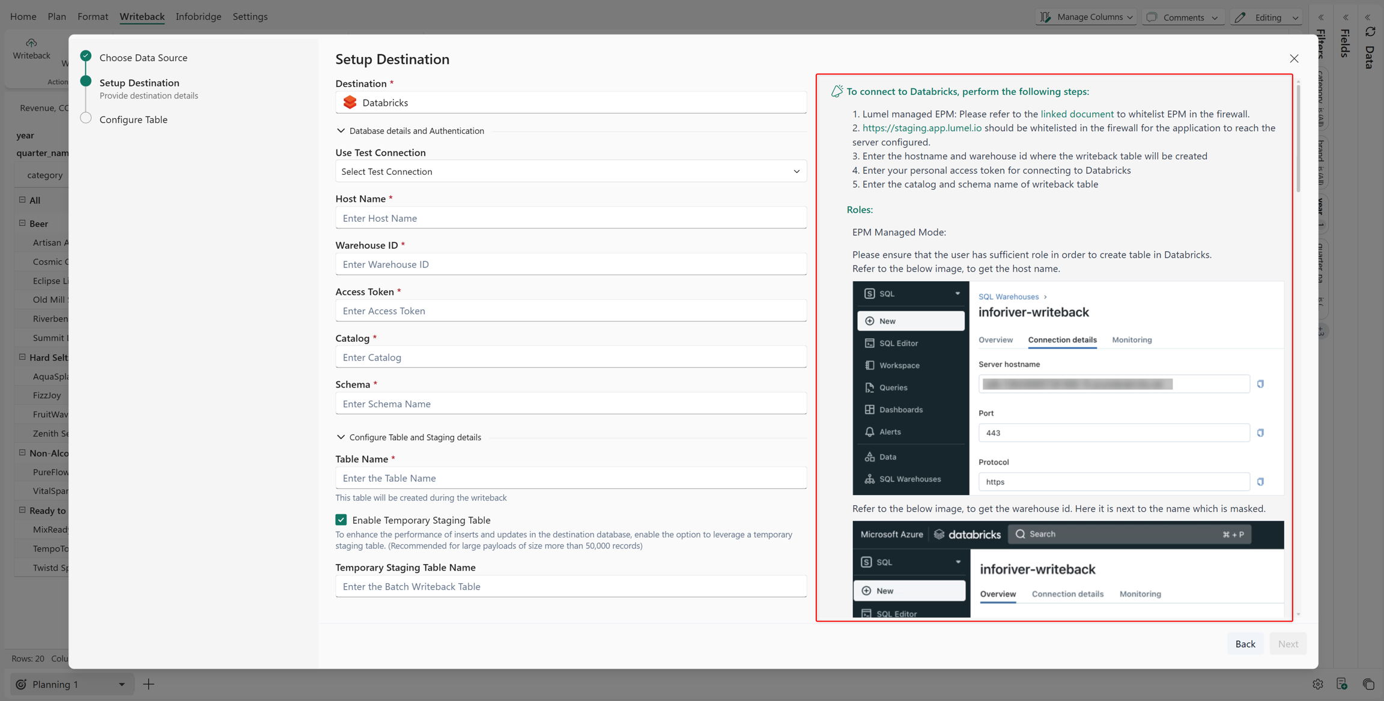Click the Writeback cloud upload icon
Screen dimensions: 1384x701
[31, 43]
